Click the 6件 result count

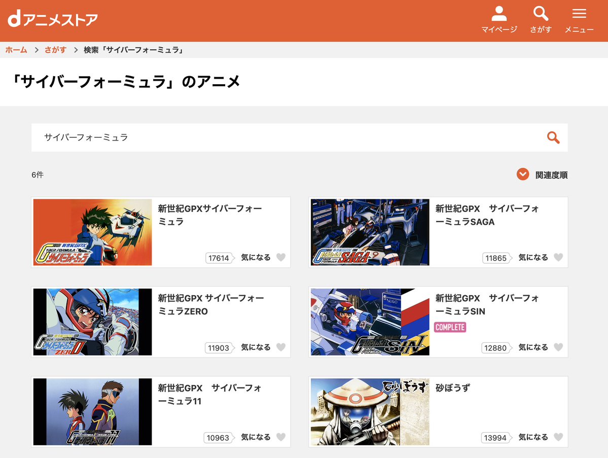click(x=38, y=175)
